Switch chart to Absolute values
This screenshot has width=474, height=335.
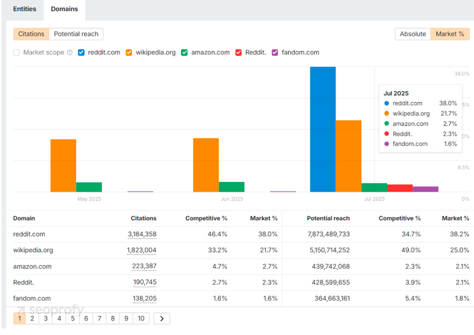tap(413, 34)
